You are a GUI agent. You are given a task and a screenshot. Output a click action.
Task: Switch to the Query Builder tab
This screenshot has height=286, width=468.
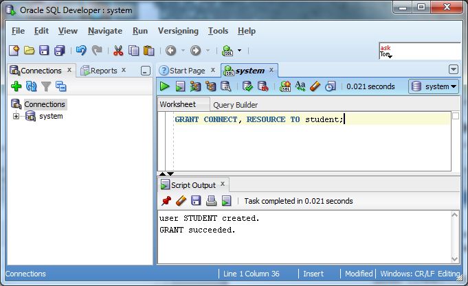point(235,105)
